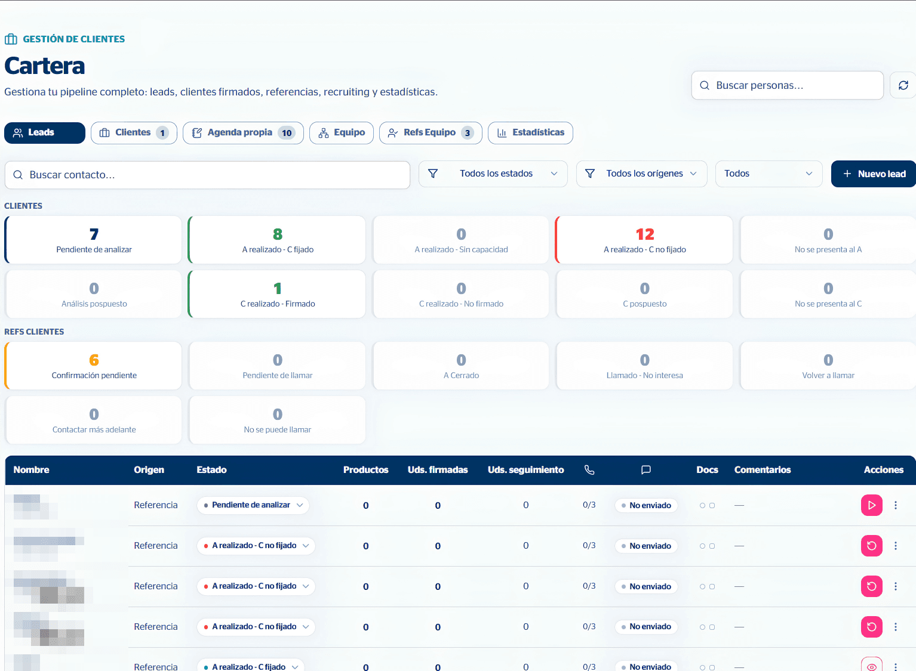Open the Equipo tab
The height and width of the screenshot is (671, 916).
click(342, 132)
